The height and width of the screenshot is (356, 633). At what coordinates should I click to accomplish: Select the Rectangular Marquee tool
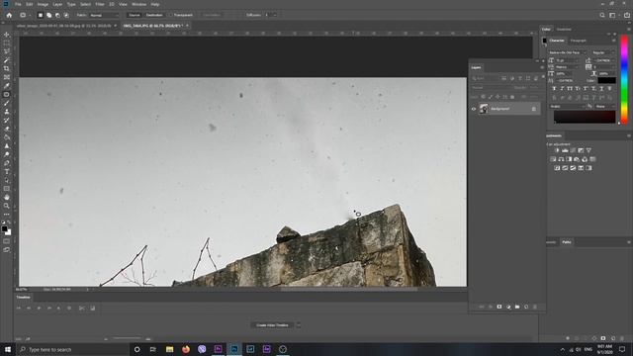click(x=7, y=44)
